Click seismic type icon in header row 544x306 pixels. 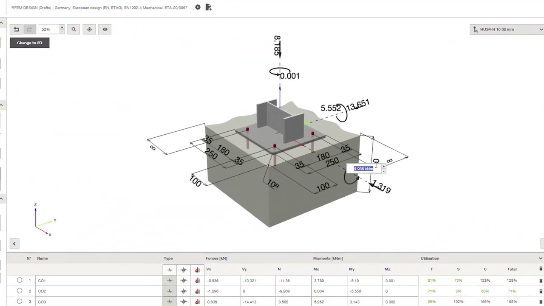[184, 269]
